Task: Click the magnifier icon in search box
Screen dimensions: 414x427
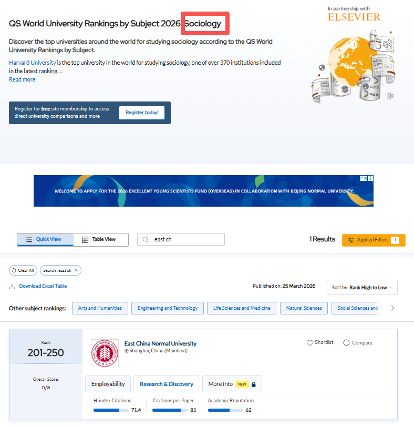Action: [x=146, y=240]
